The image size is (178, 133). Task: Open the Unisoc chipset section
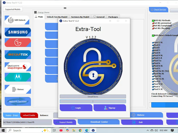(x=18, y=89)
